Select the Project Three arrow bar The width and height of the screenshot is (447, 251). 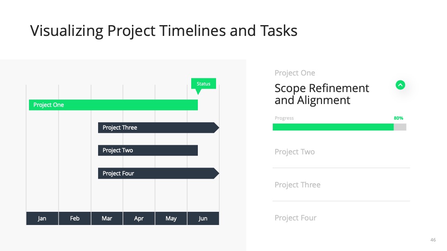coord(159,128)
